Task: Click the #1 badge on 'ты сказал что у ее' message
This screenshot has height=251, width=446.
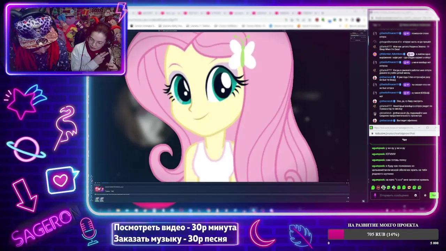Action: pos(407,84)
